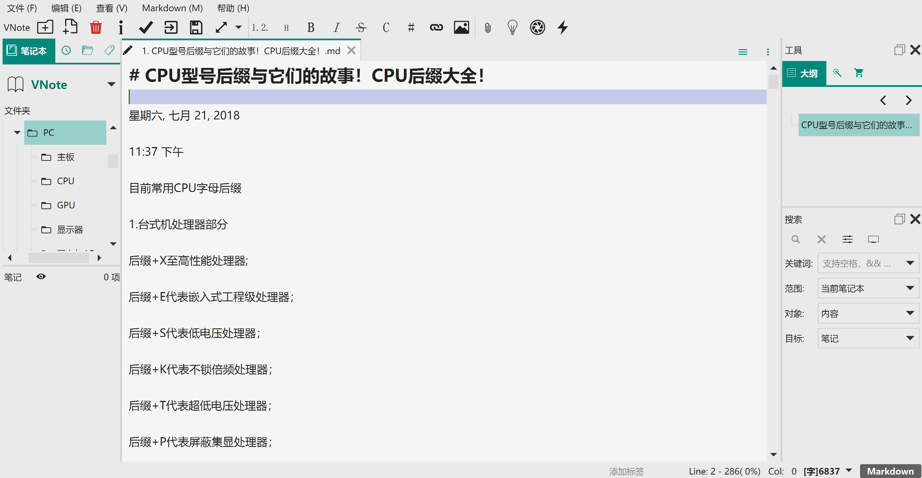Collapse the PC folder in folder tree

point(17,132)
